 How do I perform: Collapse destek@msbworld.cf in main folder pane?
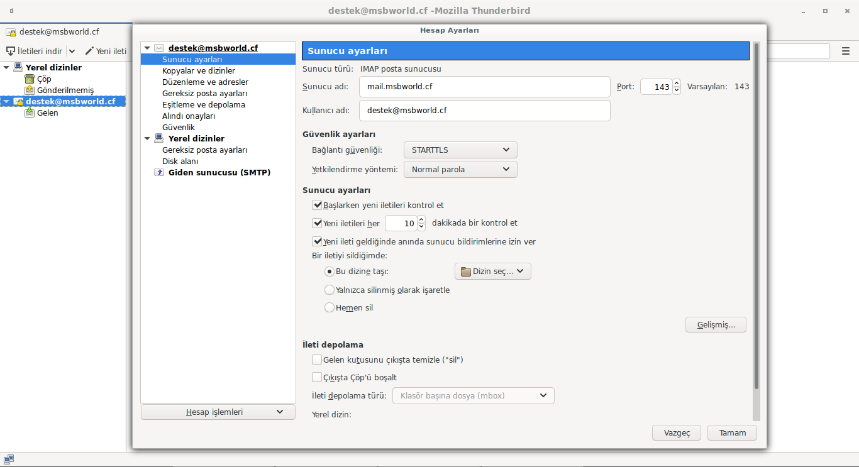point(6,101)
